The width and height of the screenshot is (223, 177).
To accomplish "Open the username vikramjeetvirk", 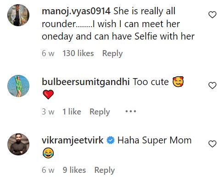I will point(72,140).
